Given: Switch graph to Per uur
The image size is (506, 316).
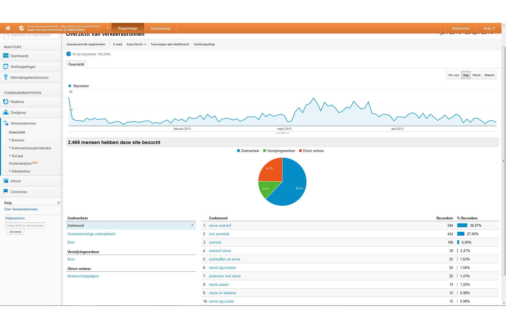Looking at the screenshot, I should click(454, 75).
